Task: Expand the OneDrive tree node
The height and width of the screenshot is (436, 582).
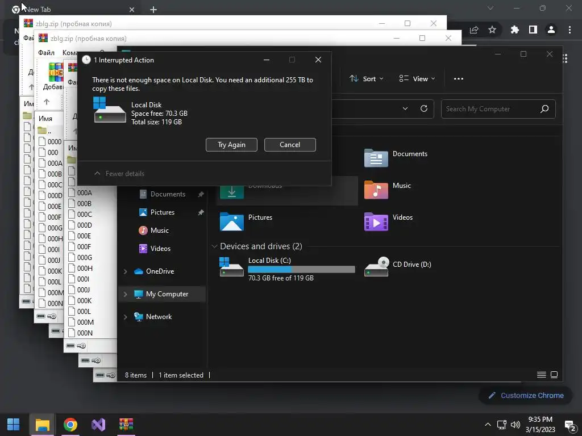Action: pyautogui.click(x=126, y=271)
